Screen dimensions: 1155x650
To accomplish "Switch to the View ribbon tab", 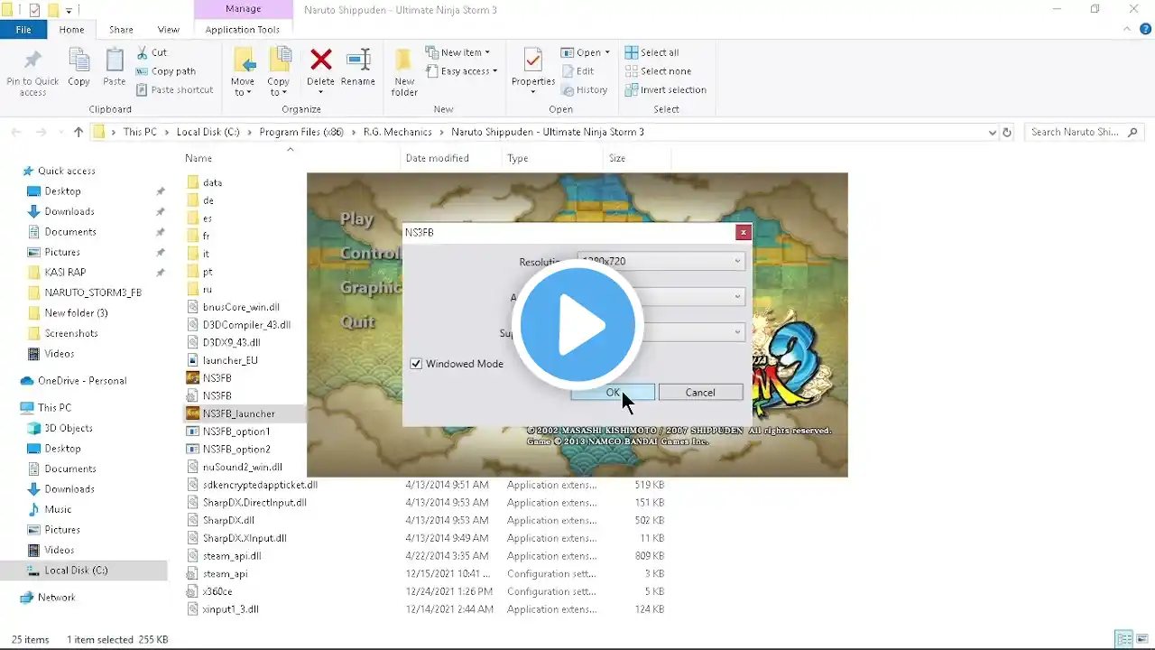I will (x=168, y=30).
